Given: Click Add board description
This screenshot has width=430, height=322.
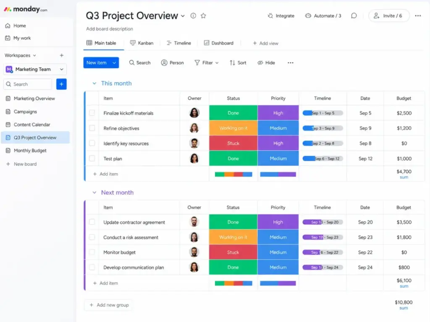Looking at the screenshot, I should tap(110, 29).
